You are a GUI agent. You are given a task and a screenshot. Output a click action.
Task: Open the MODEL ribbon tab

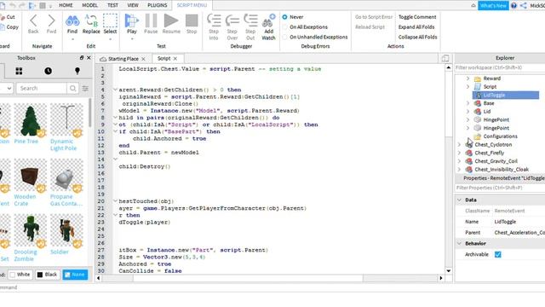pyautogui.click(x=89, y=5)
